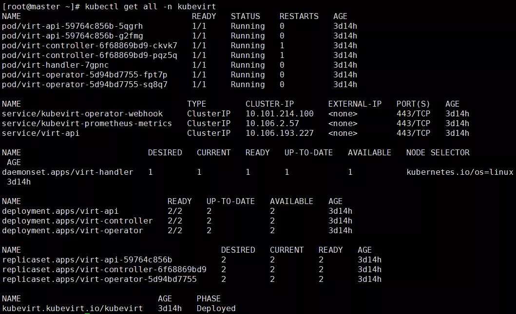The width and height of the screenshot is (516, 314).
Task: Click pod/virt-operator-5d94bd7755-fpt7p name
Action: pyautogui.click(x=85, y=75)
